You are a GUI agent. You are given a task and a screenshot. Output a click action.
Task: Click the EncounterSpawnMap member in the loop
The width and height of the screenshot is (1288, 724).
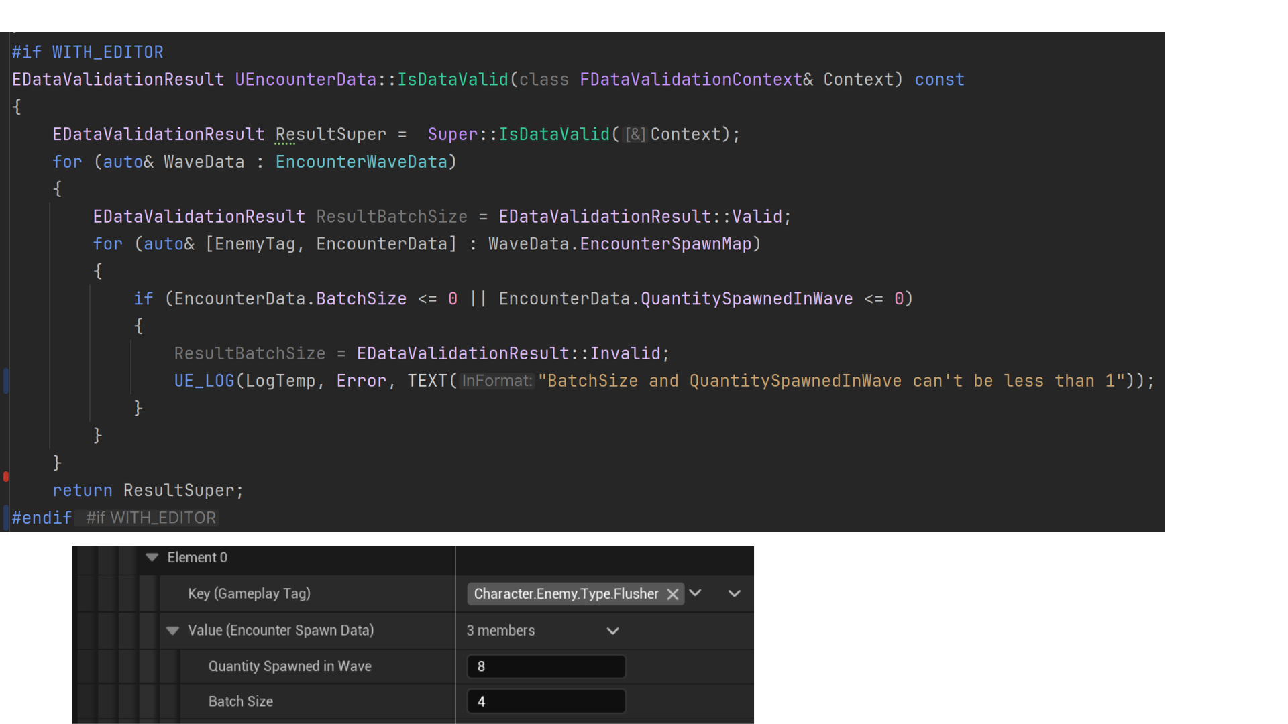(x=665, y=244)
